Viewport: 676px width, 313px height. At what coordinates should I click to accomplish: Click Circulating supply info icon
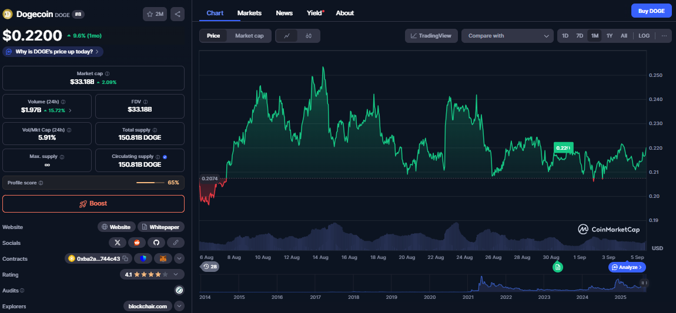pos(158,157)
